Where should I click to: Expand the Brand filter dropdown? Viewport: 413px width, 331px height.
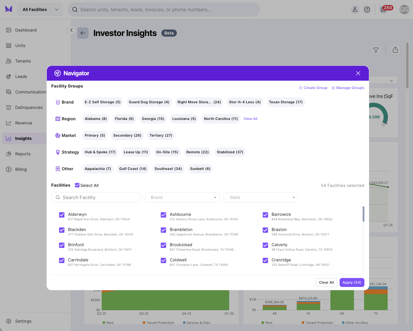182,197
